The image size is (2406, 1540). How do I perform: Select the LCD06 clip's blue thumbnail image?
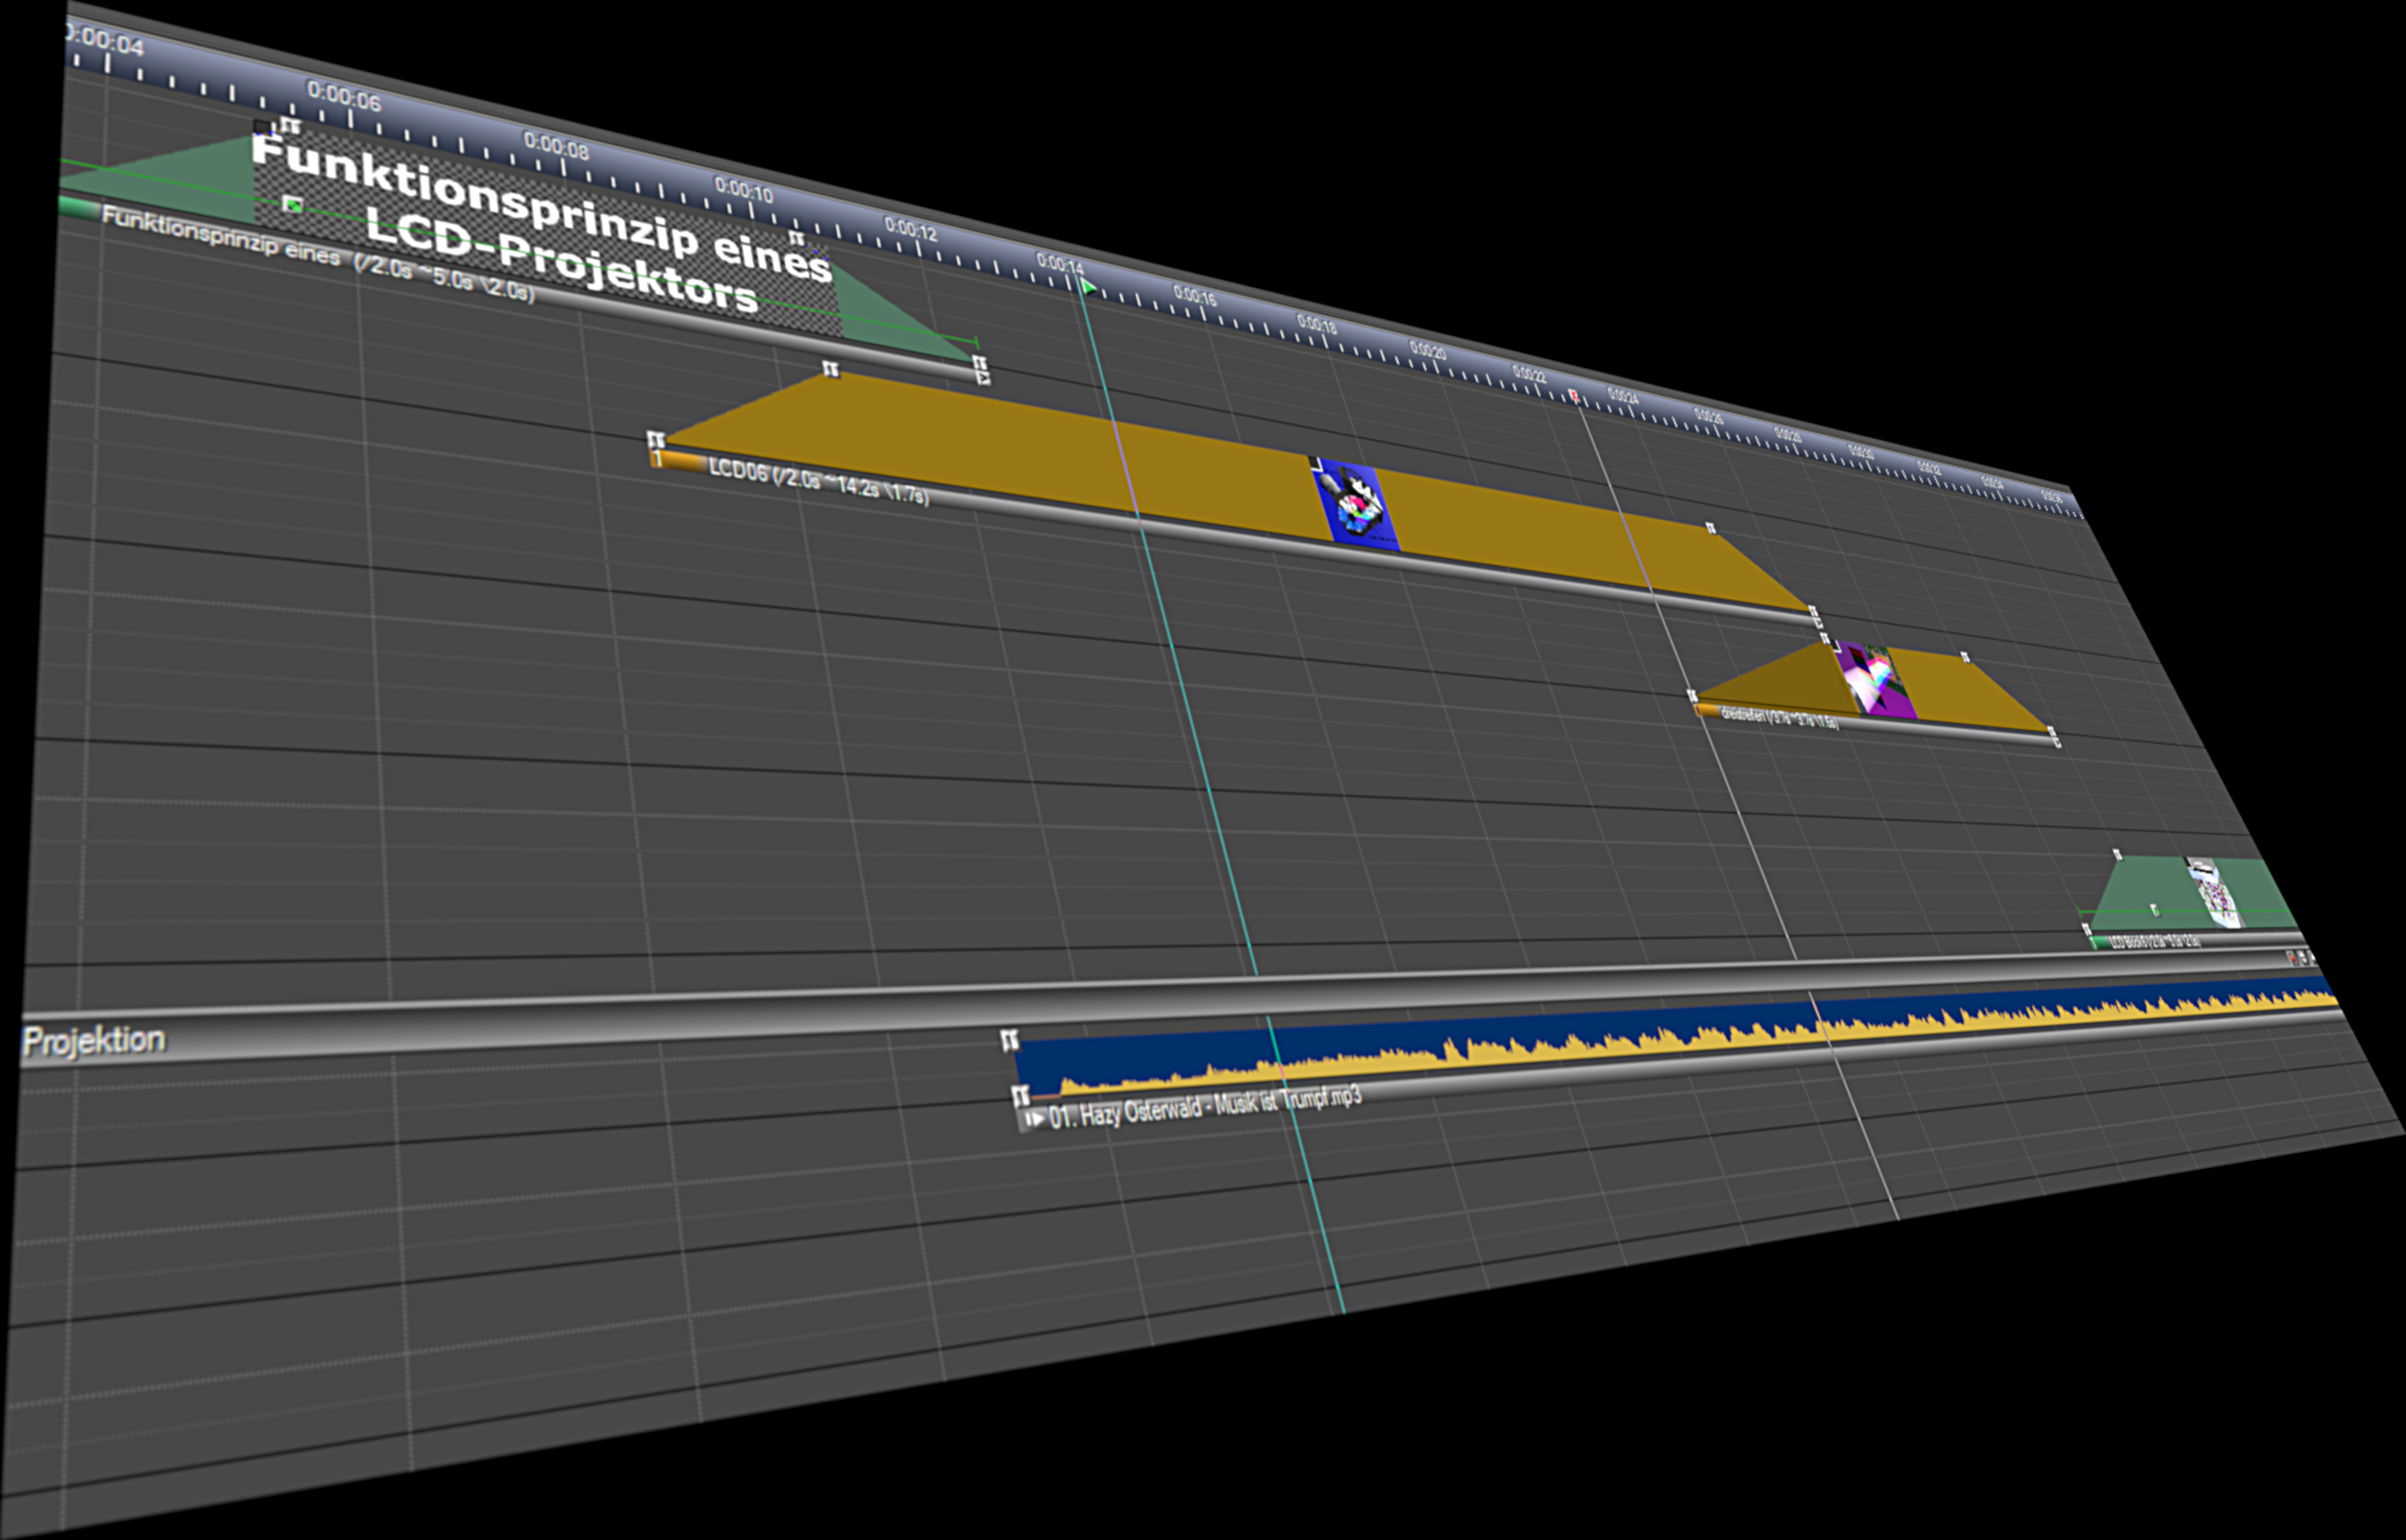1358,505
